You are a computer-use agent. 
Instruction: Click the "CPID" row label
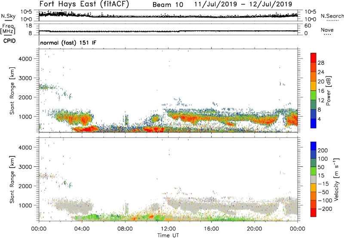point(9,41)
